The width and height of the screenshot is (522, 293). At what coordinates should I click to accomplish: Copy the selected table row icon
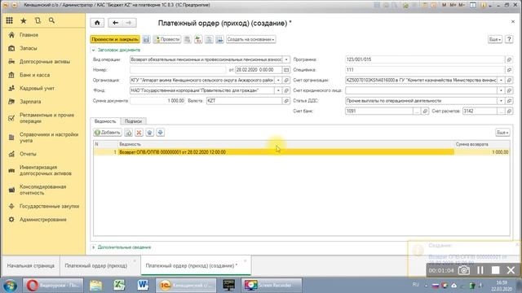[128, 133]
